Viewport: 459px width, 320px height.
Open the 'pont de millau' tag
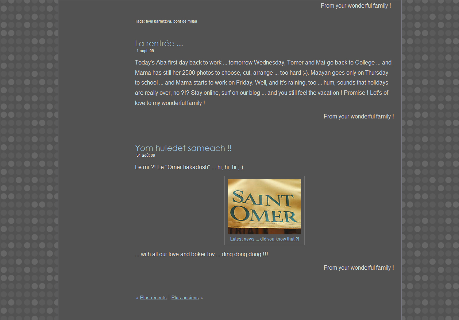click(x=185, y=22)
